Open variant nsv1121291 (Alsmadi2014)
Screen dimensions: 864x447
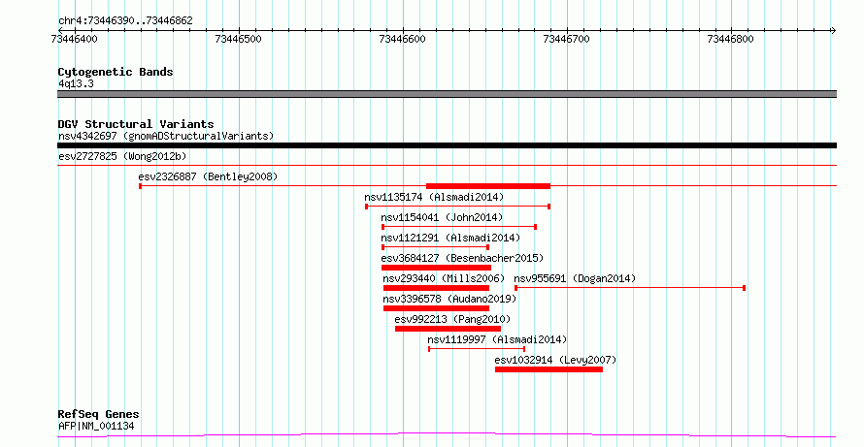(450, 238)
